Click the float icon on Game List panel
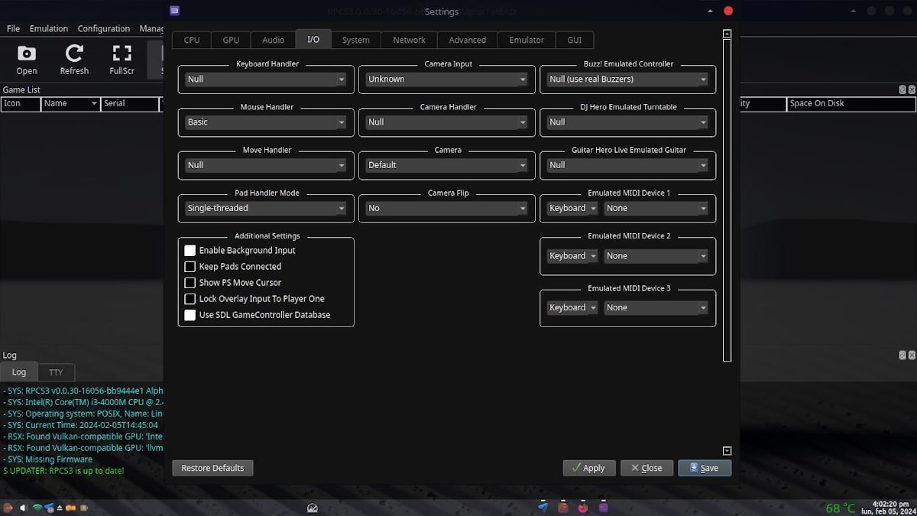The image size is (917, 516). 902,89
